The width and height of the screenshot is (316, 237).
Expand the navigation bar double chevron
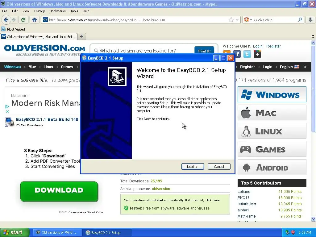point(305,67)
